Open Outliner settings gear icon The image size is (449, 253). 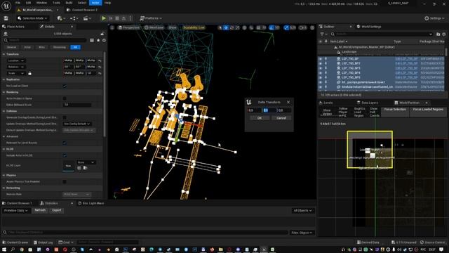pyautogui.click(x=444, y=34)
